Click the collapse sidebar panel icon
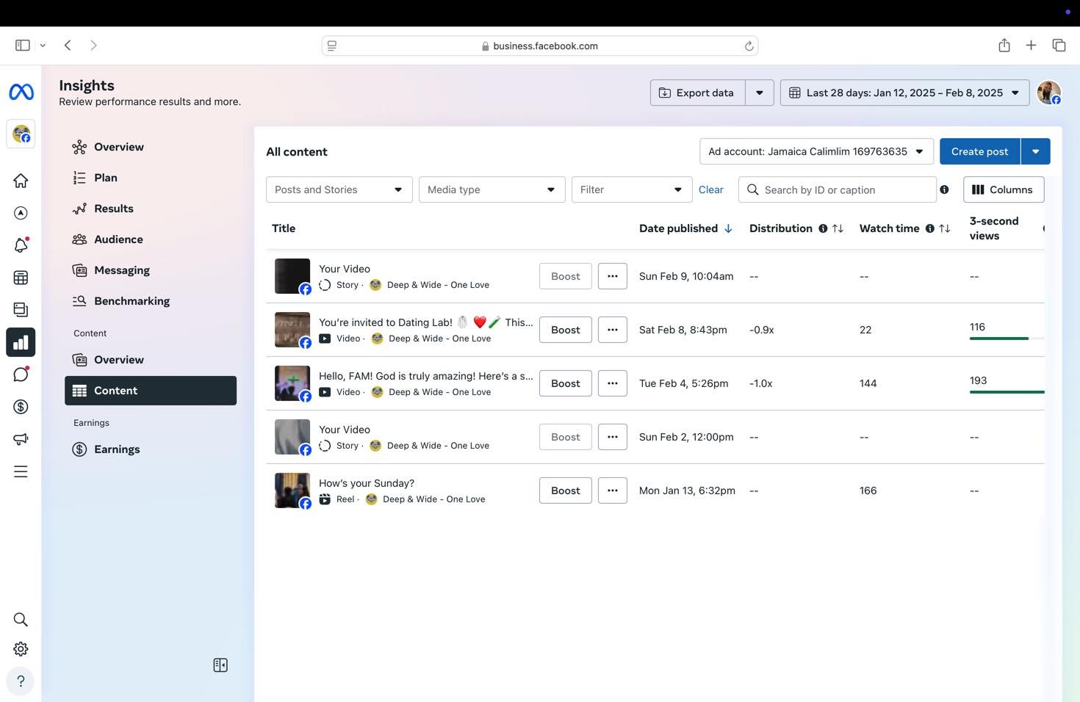This screenshot has height=702, width=1080. click(220, 665)
